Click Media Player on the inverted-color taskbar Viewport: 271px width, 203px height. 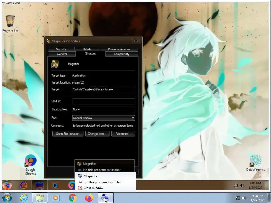click(55, 185)
